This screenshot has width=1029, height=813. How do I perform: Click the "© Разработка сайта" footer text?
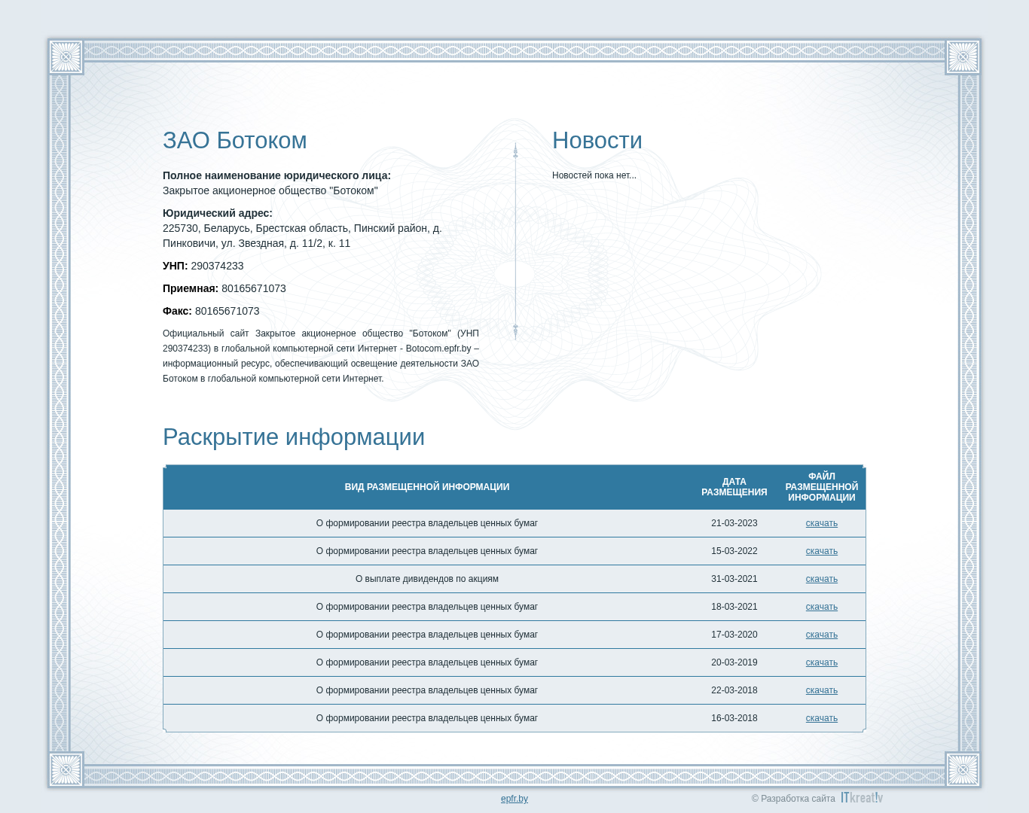click(793, 799)
